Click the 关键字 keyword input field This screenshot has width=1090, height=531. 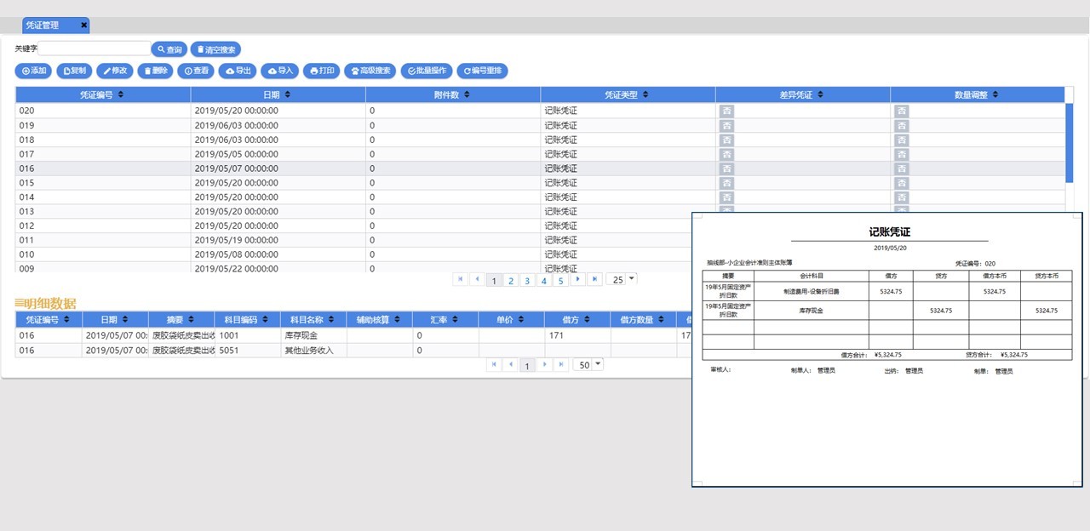95,49
